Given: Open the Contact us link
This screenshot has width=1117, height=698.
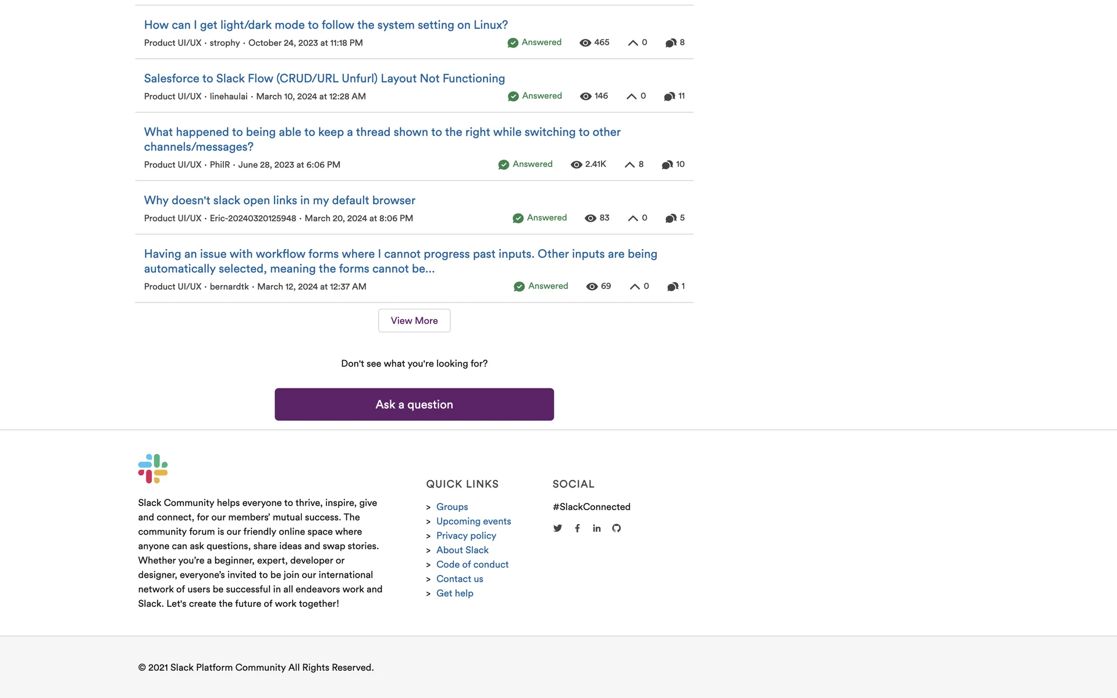Looking at the screenshot, I should pyautogui.click(x=460, y=579).
